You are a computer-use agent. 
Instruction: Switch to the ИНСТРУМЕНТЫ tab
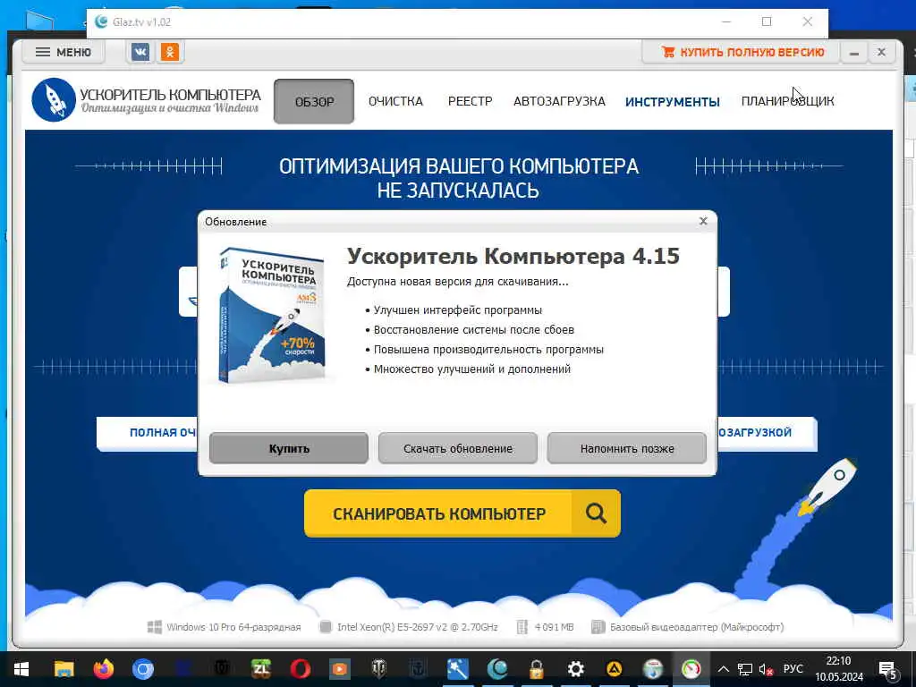(673, 102)
